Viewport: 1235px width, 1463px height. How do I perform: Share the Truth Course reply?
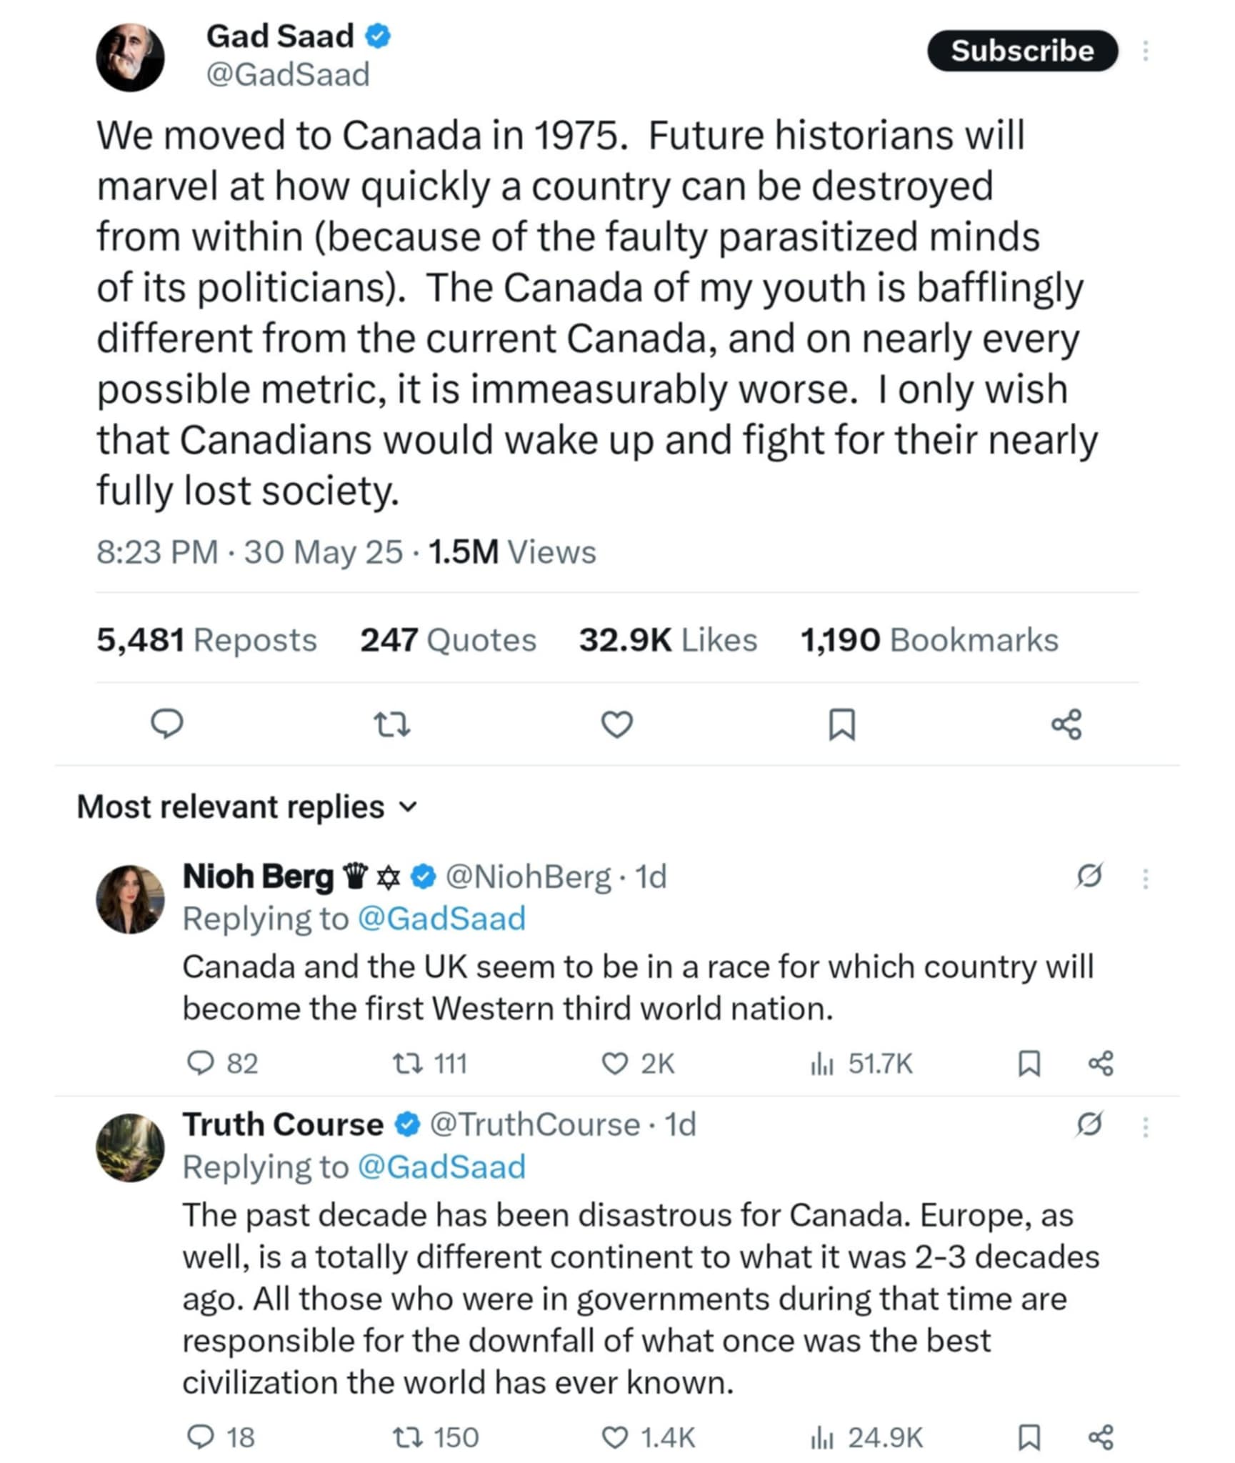1100,1438
